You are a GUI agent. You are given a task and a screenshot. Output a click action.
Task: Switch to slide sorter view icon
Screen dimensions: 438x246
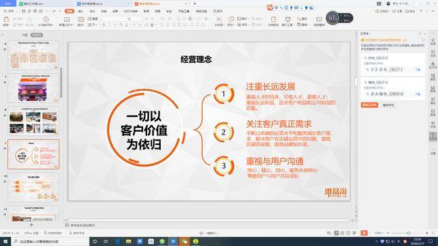point(342,233)
